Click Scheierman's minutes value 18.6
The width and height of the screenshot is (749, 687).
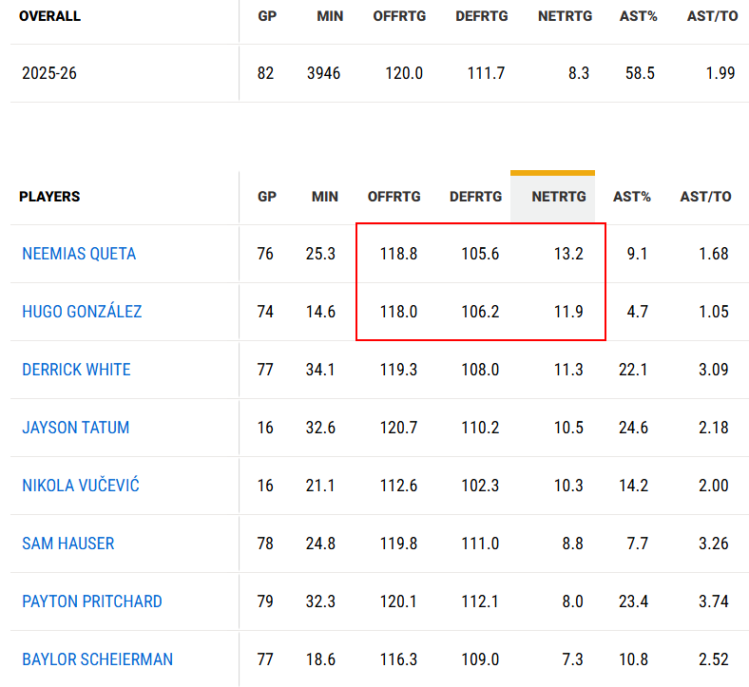320,659
